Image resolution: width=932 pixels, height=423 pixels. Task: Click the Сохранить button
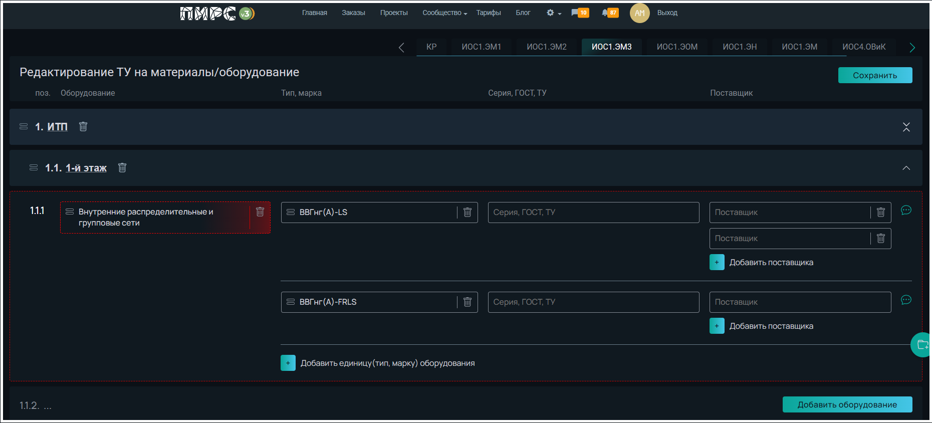pyautogui.click(x=875, y=75)
